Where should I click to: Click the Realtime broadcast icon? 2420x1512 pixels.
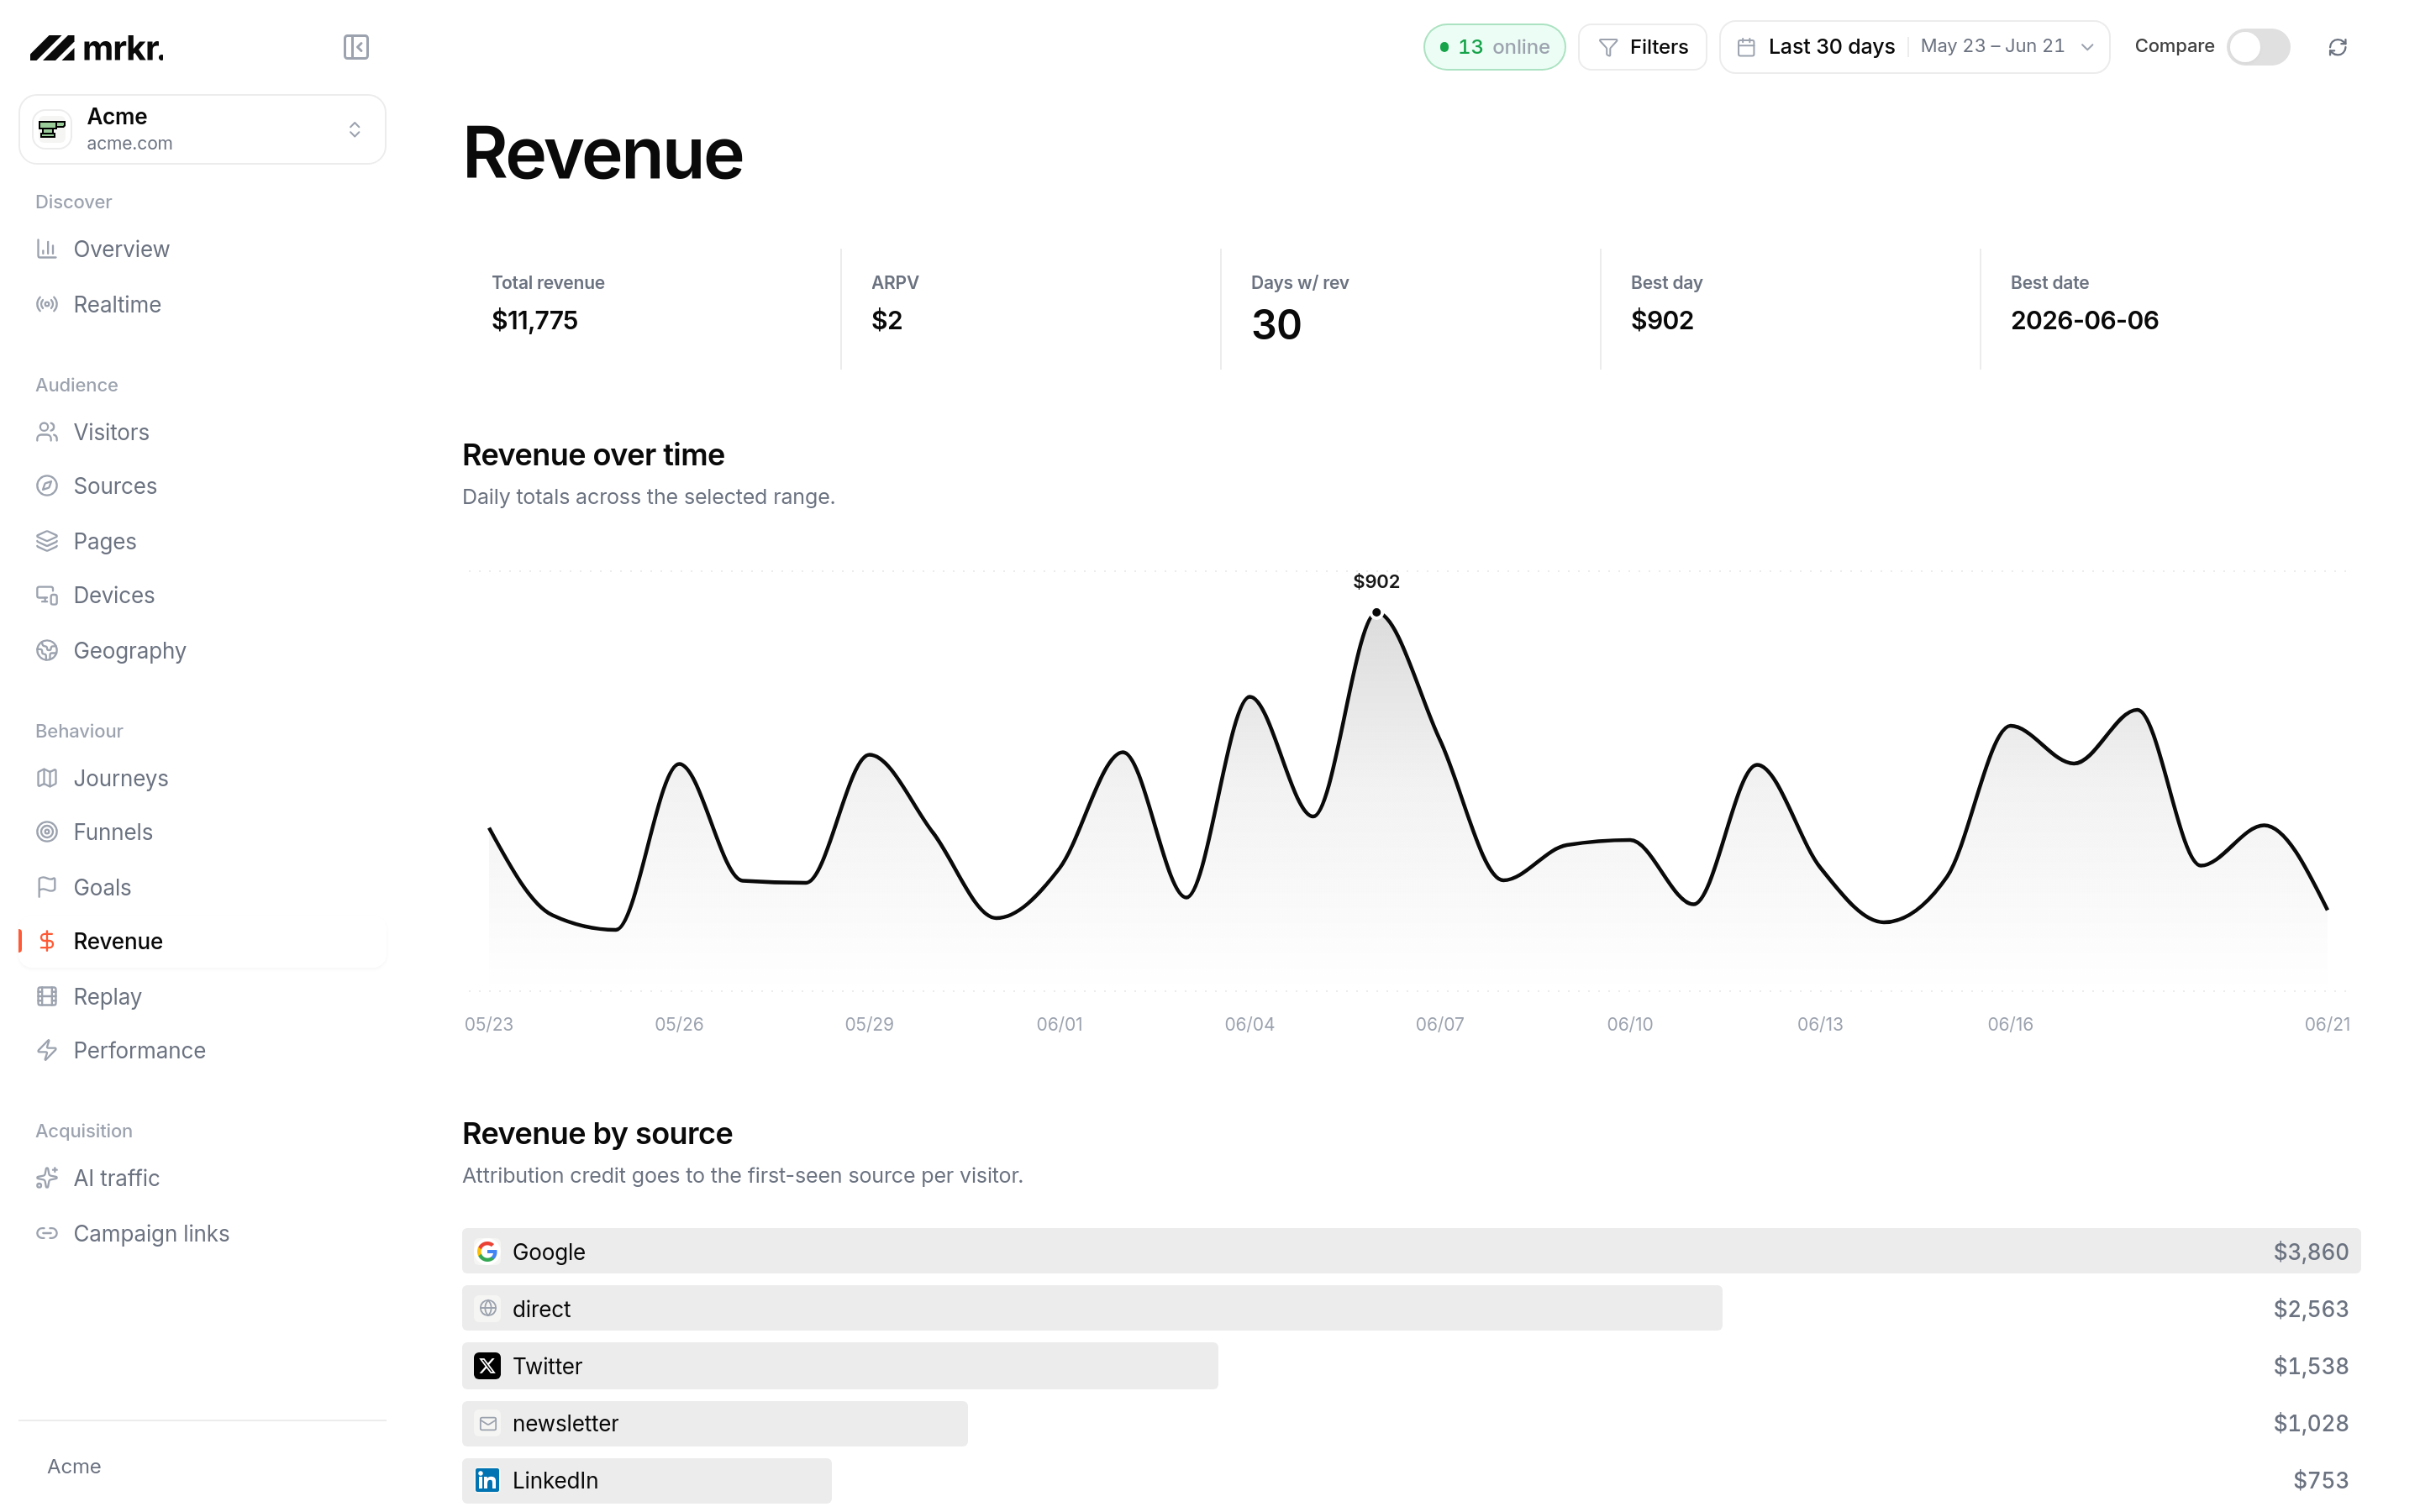[x=47, y=304]
